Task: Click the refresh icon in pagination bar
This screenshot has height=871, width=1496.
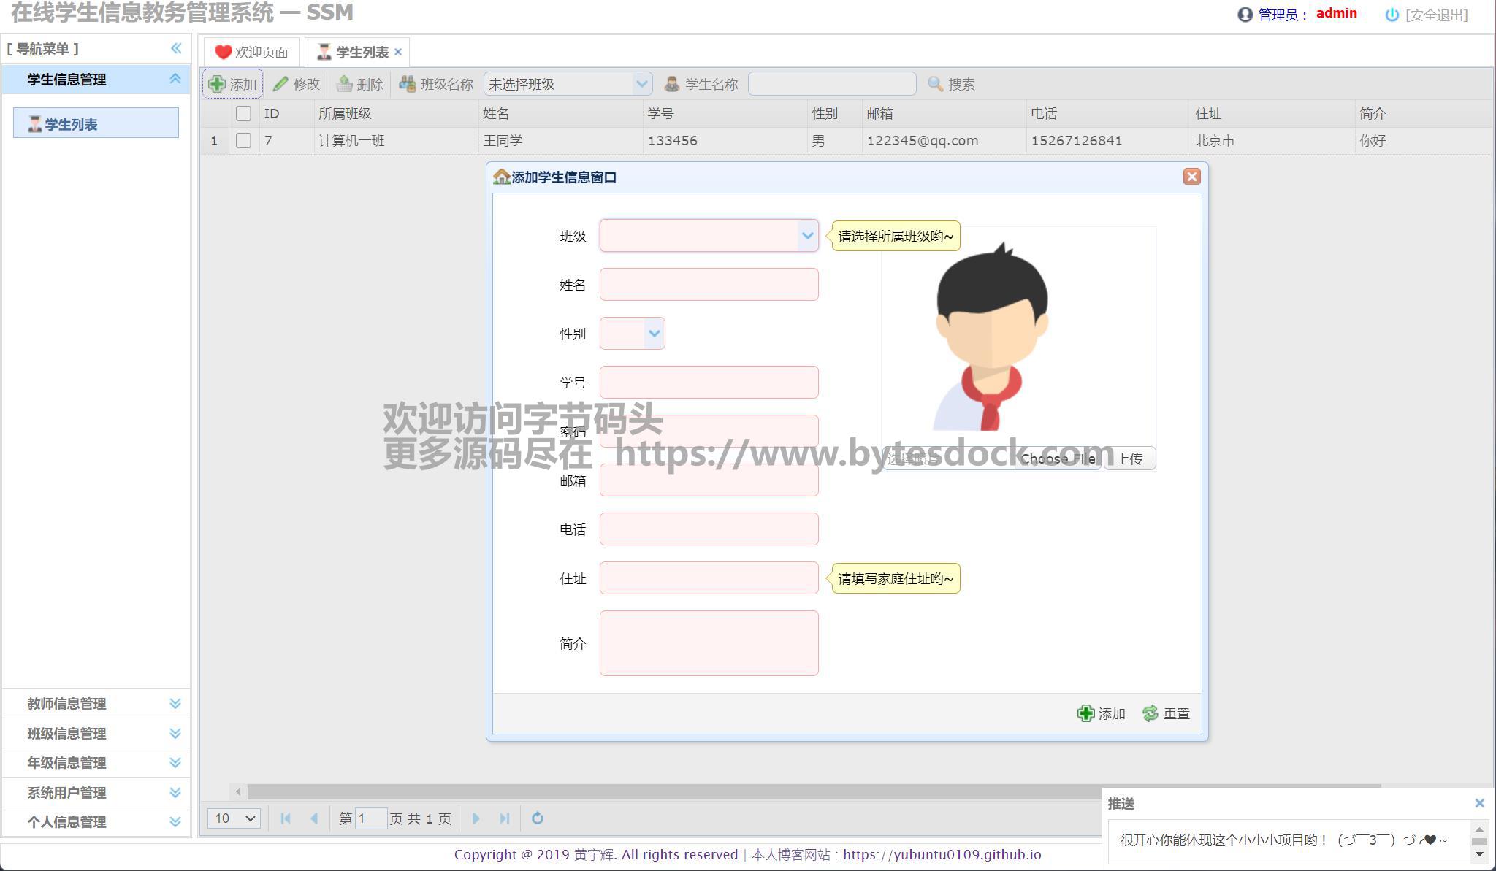Action: click(x=538, y=818)
